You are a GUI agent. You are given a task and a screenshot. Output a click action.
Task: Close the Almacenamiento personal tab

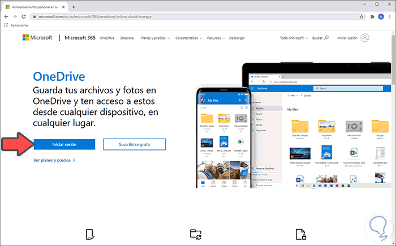click(63, 7)
